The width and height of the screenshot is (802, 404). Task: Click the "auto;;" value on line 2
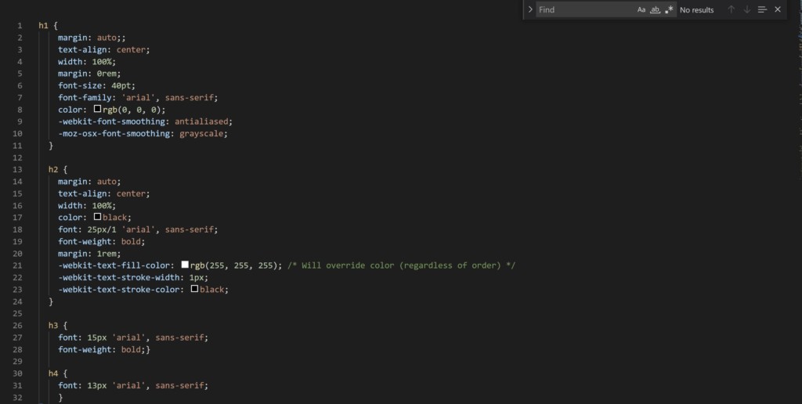click(x=111, y=38)
